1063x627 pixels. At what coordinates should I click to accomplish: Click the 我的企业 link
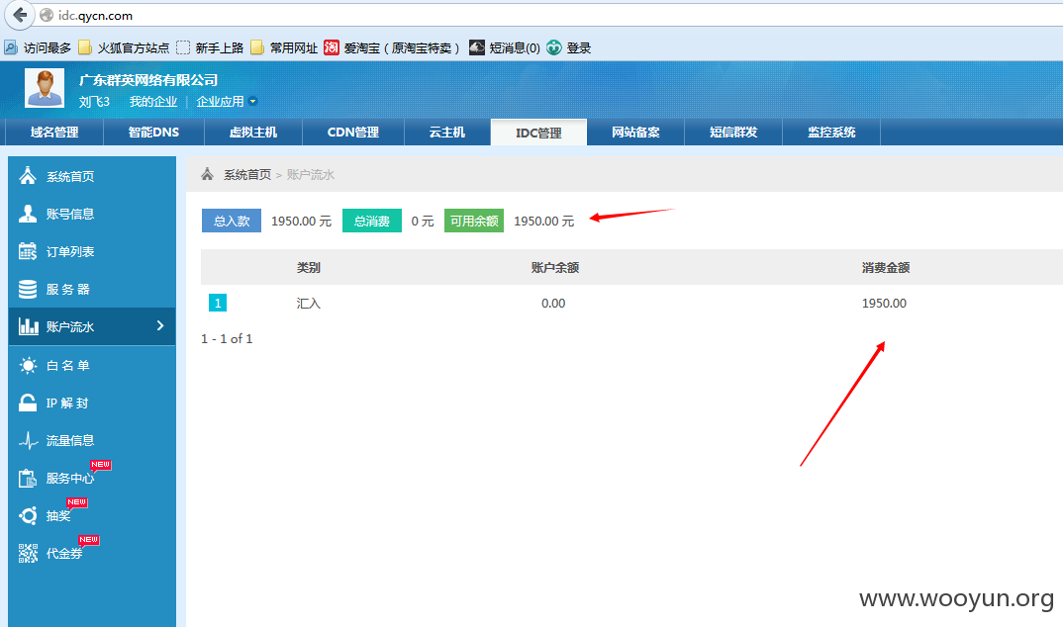[153, 102]
